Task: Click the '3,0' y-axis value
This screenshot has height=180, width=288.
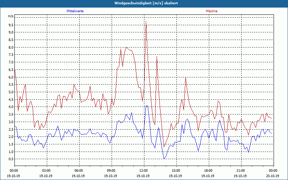Action: tap(11, 122)
